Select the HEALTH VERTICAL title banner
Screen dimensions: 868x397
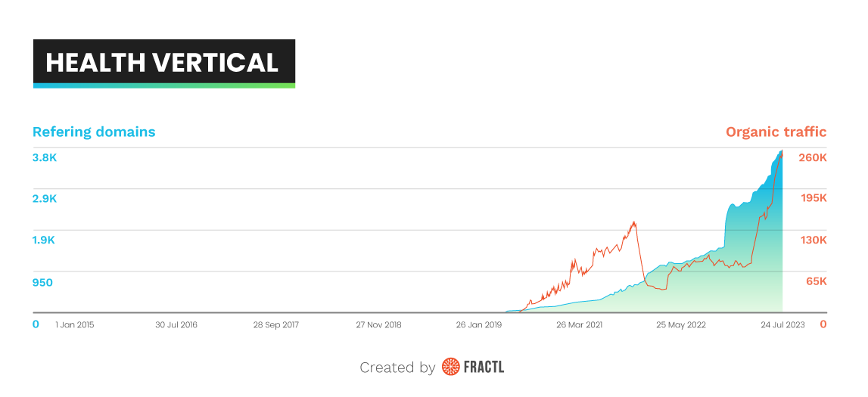[x=163, y=62]
